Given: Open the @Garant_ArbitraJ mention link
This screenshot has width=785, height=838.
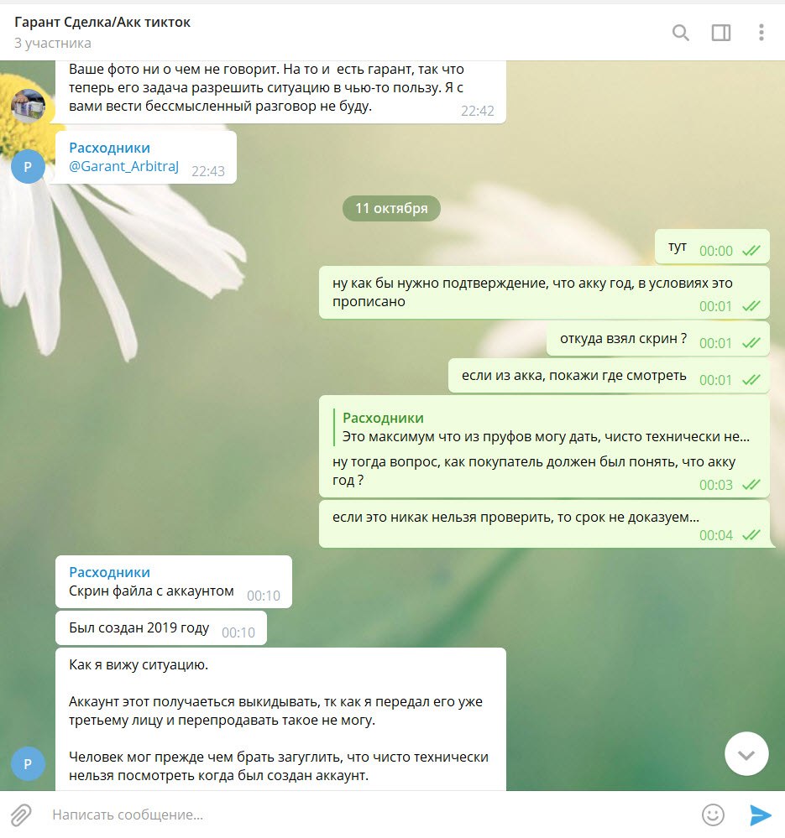Looking at the screenshot, I should pos(123,166).
